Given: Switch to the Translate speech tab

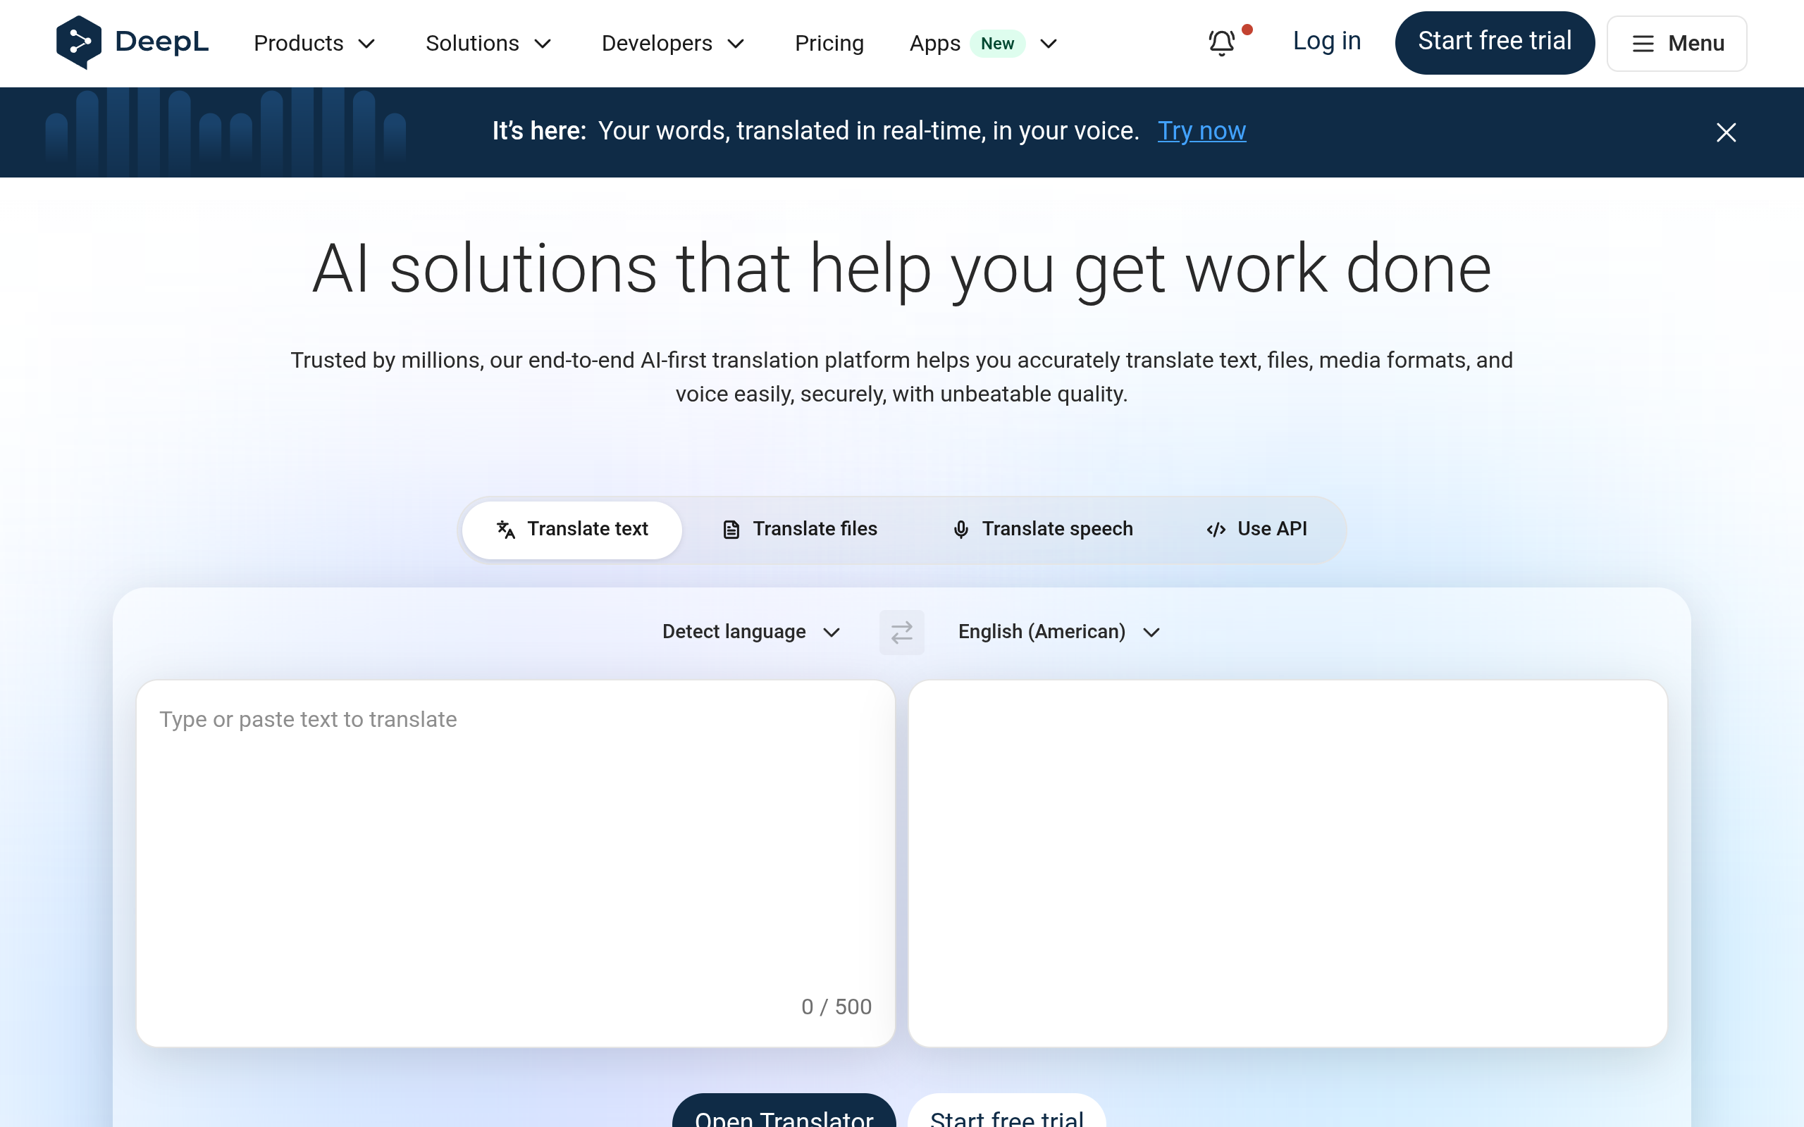Looking at the screenshot, I should point(1042,529).
